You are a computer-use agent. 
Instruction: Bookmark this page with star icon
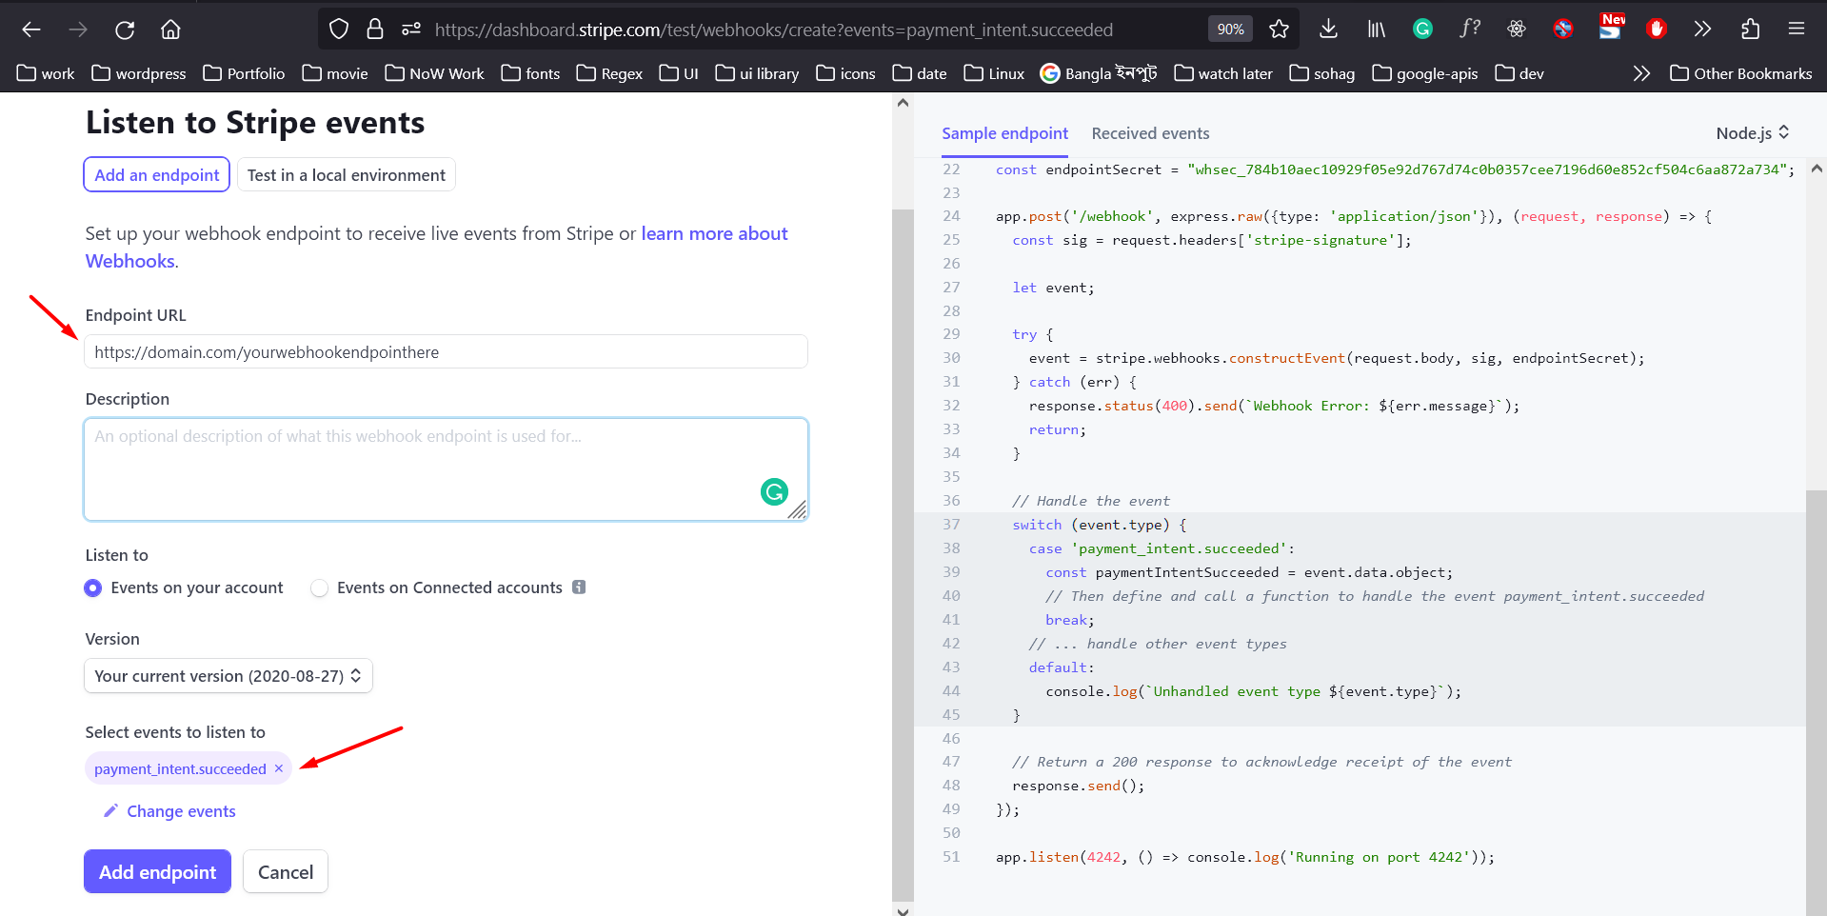pyautogui.click(x=1279, y=30)
